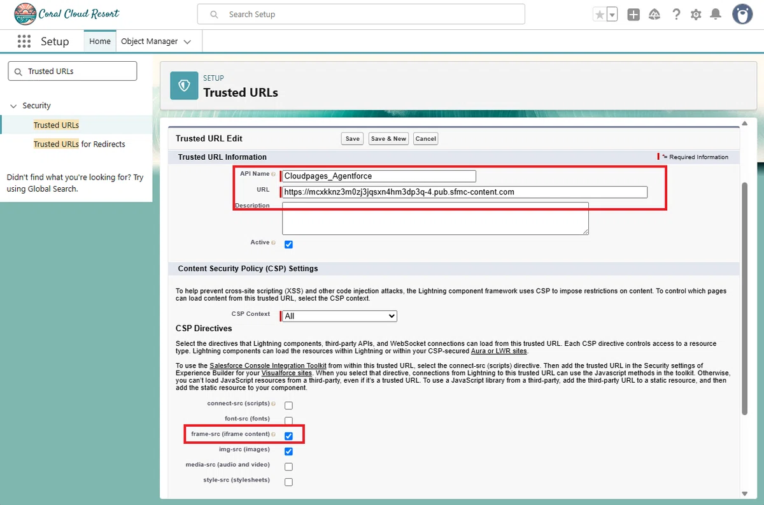Image resolution: width=764 pixels, height=505 pixels.
Task: Open the Help question mark icon
Action: coord(676,14)
